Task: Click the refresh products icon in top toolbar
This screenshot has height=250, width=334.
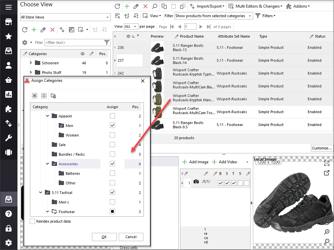Action: [x=117, y=6]
